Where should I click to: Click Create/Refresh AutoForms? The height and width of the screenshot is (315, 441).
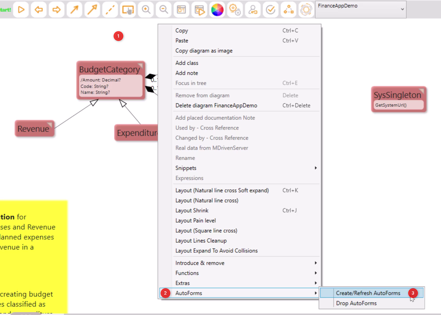click(371, 293)
